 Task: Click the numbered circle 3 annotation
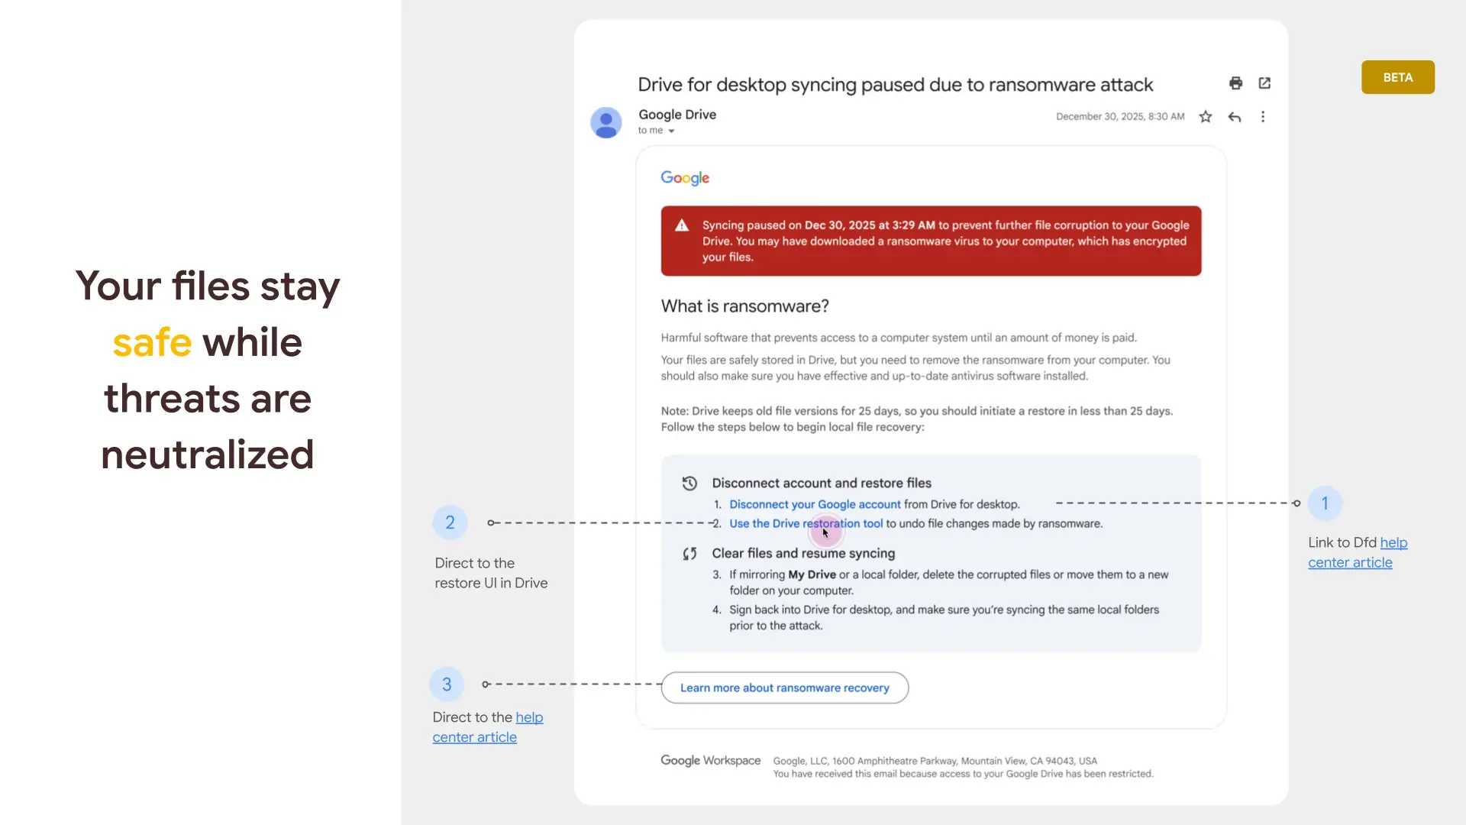click(x=447, y=684)
